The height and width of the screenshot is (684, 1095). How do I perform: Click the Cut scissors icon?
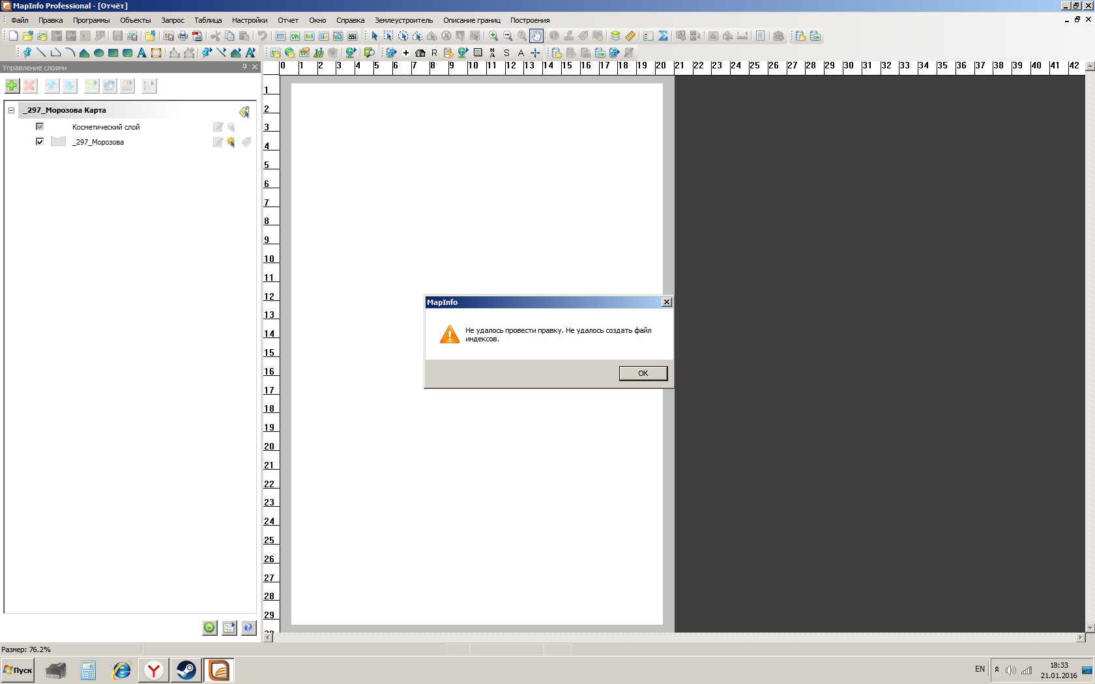click(215, 36)
